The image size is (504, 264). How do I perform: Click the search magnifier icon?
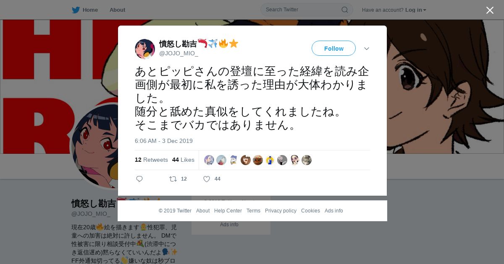344,10
